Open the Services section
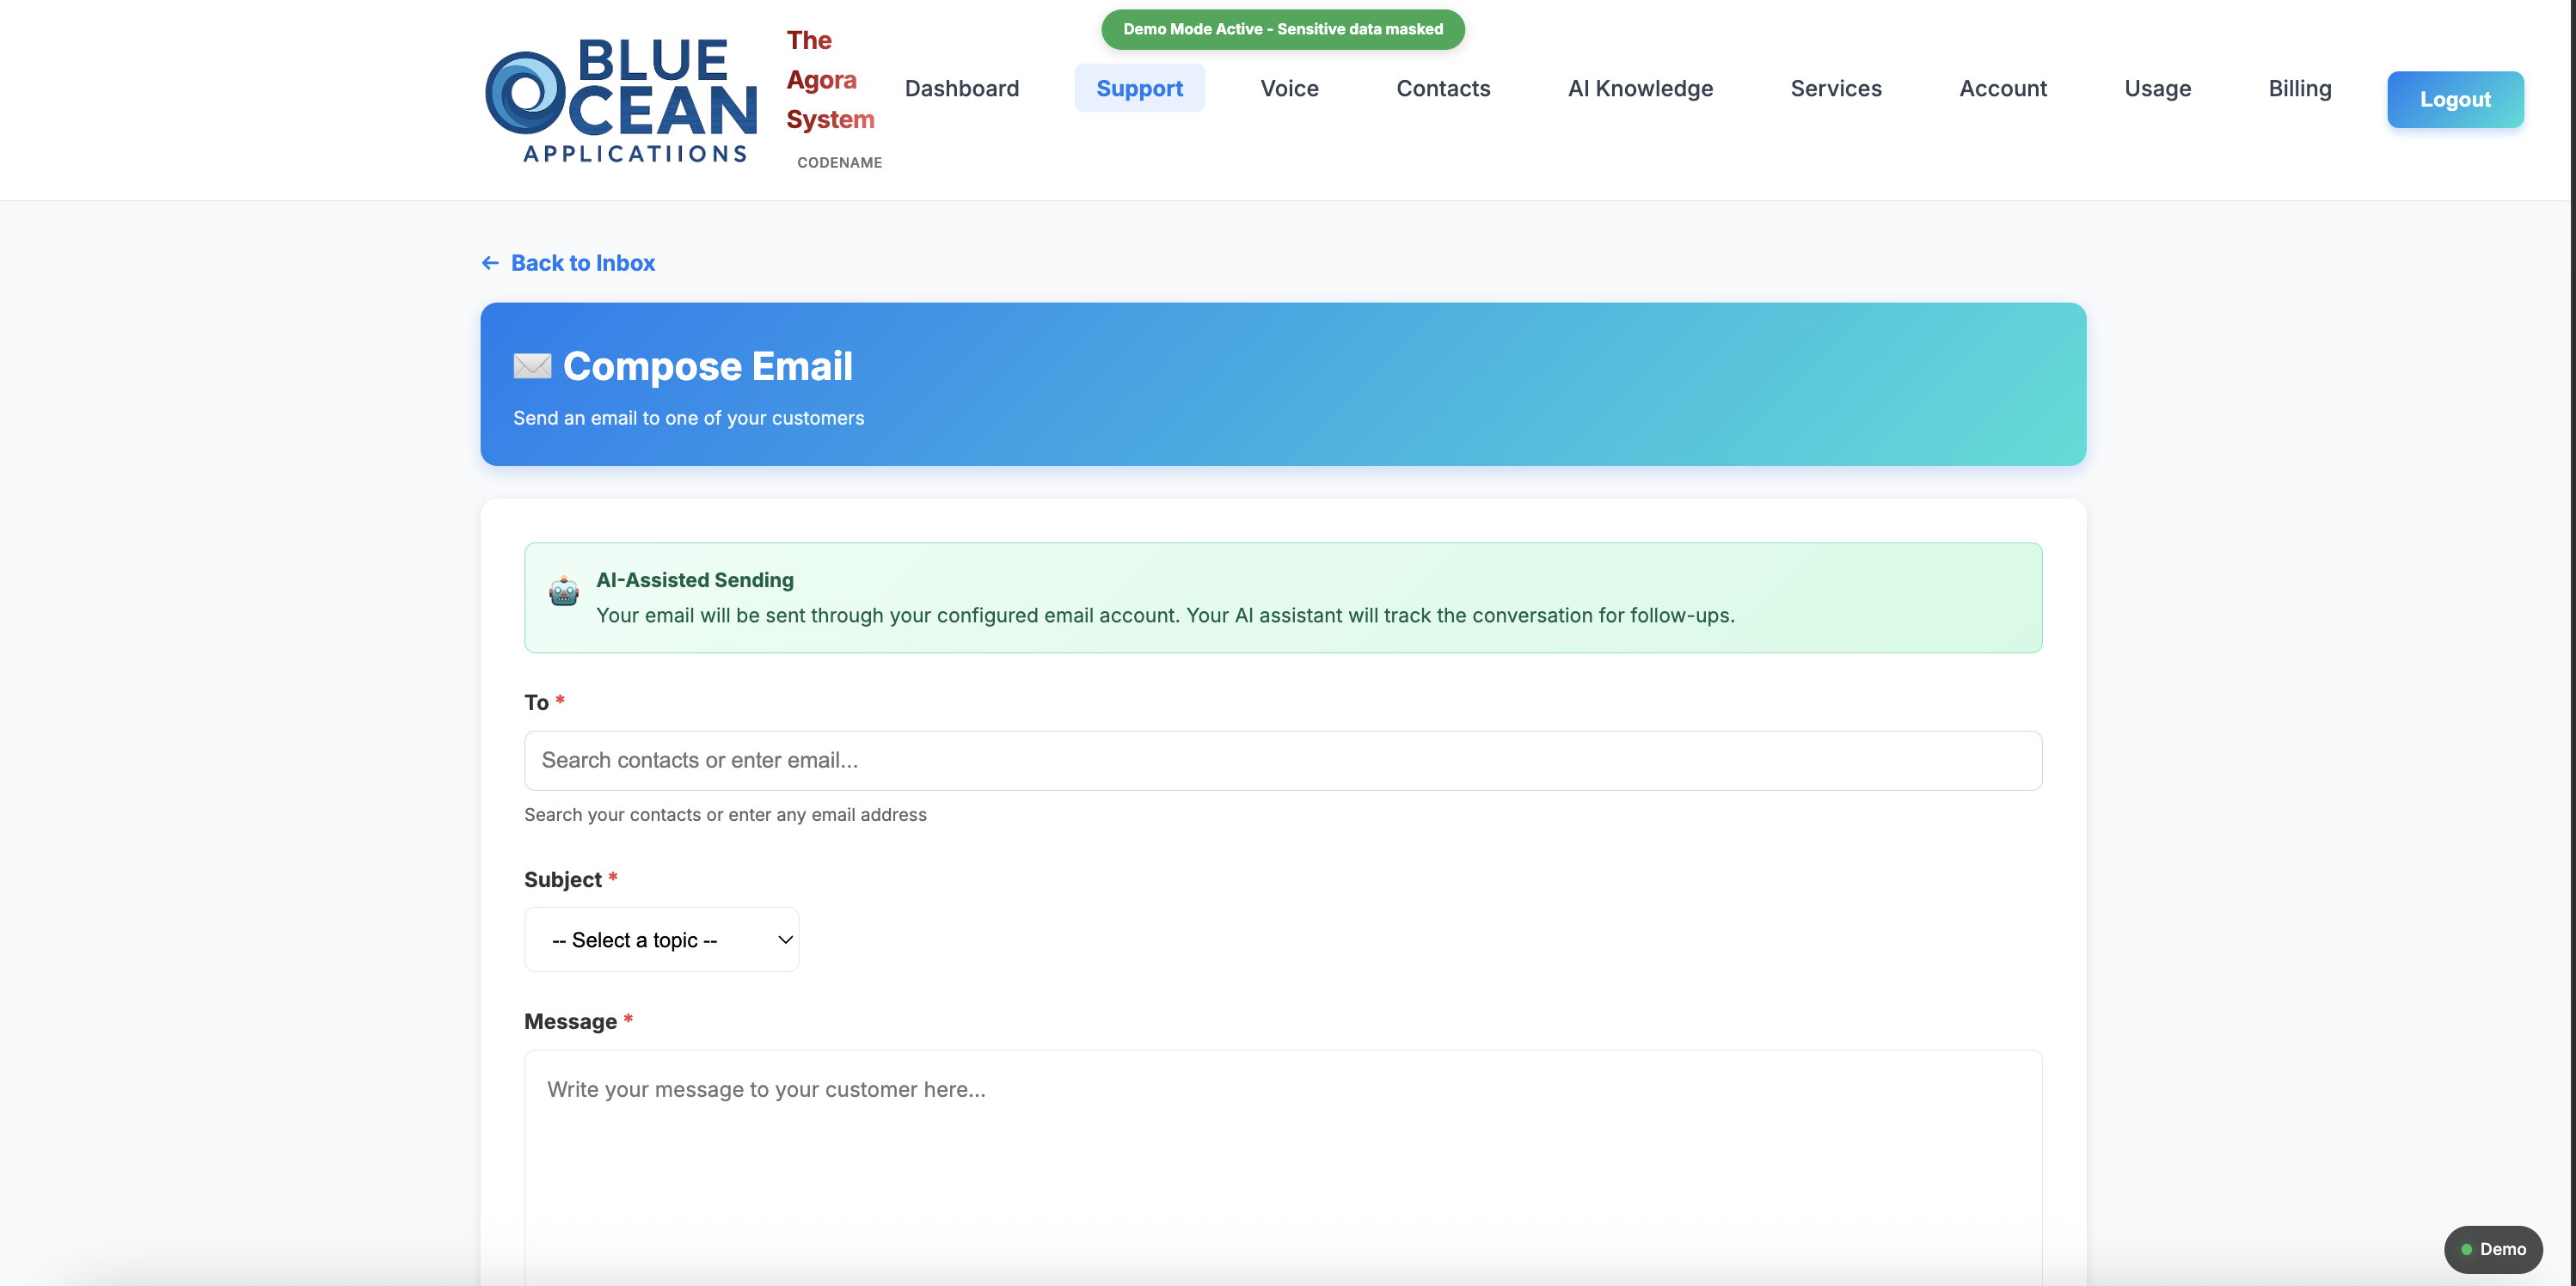The image size is (2576, 1286). [1836, 88]
